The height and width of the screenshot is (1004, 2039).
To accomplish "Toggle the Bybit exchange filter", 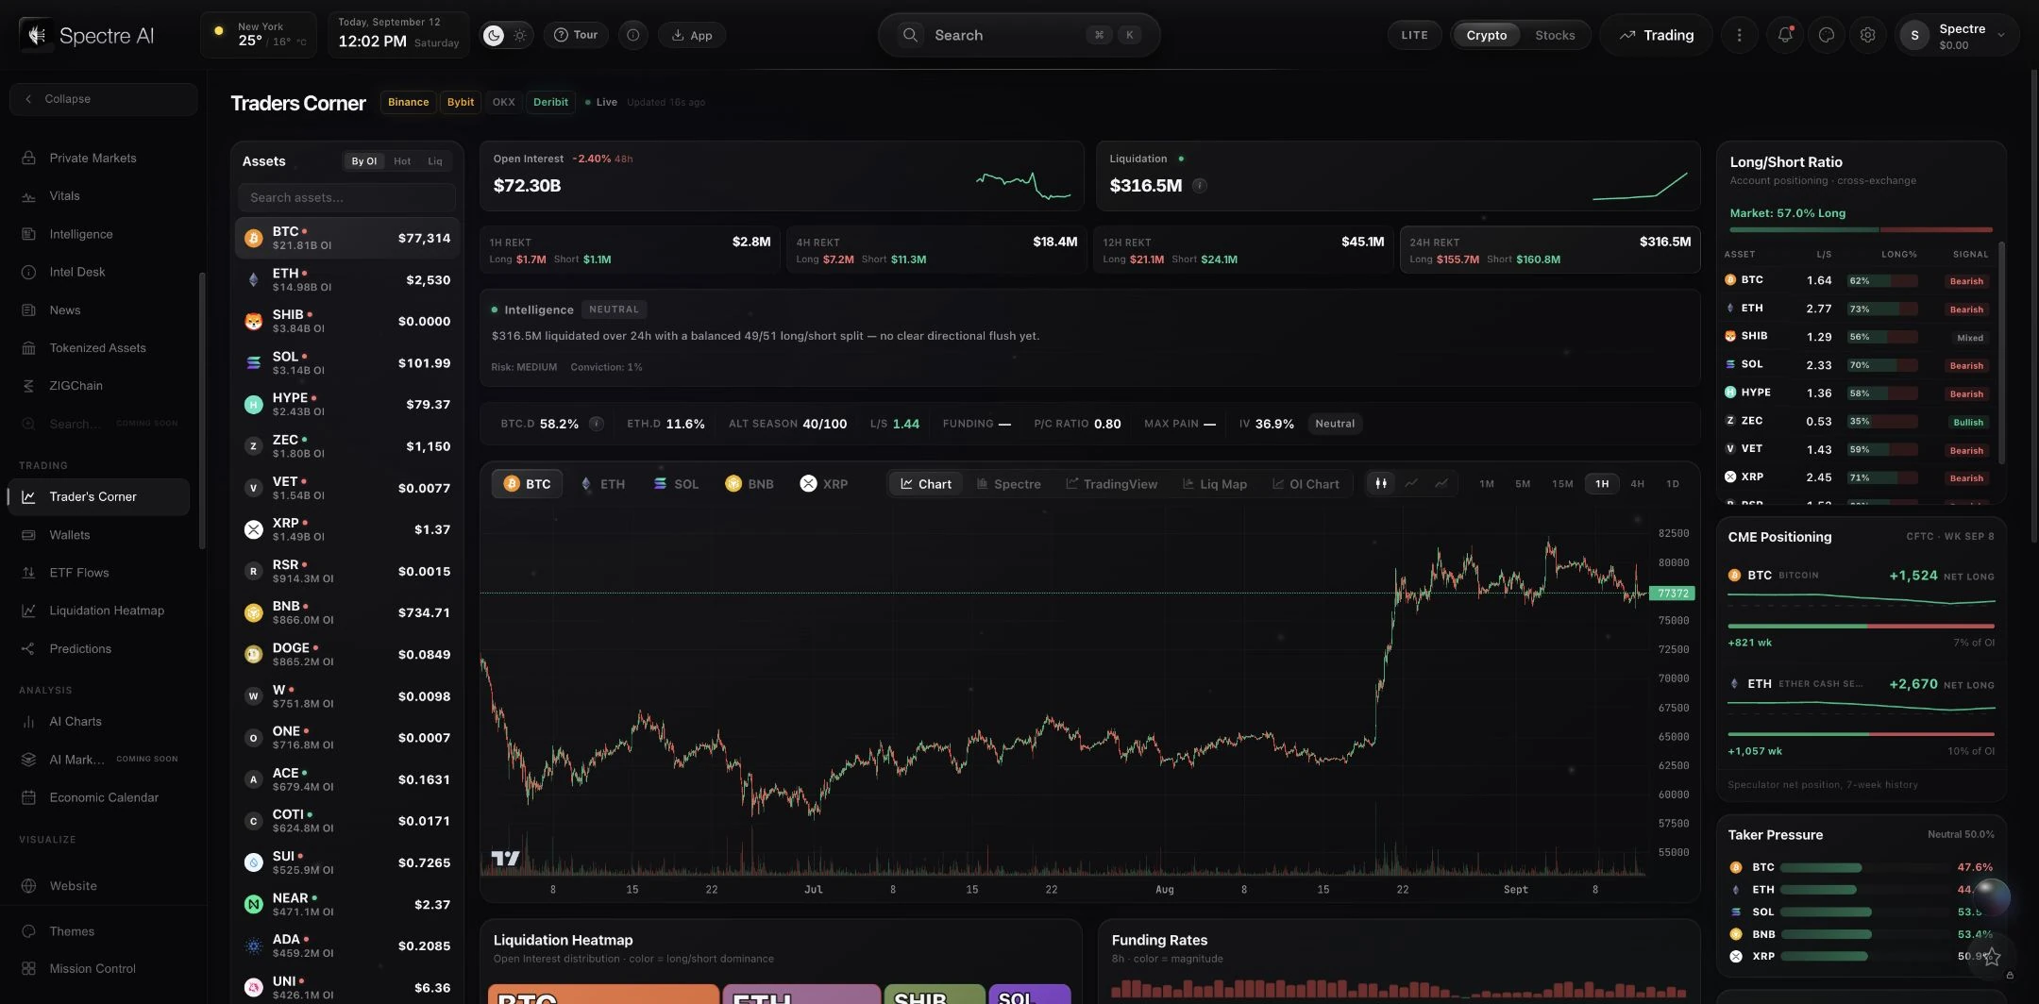I will point(461,102).
